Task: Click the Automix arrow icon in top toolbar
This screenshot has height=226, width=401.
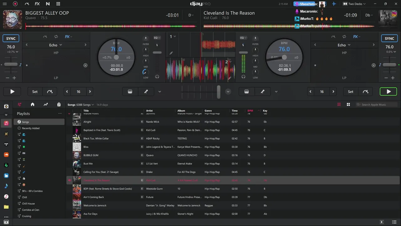Action: (x=27, y=4)
